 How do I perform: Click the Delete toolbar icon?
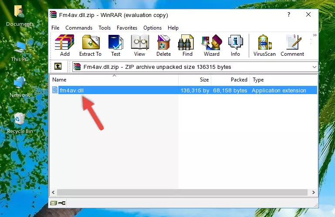pos(163,46)
